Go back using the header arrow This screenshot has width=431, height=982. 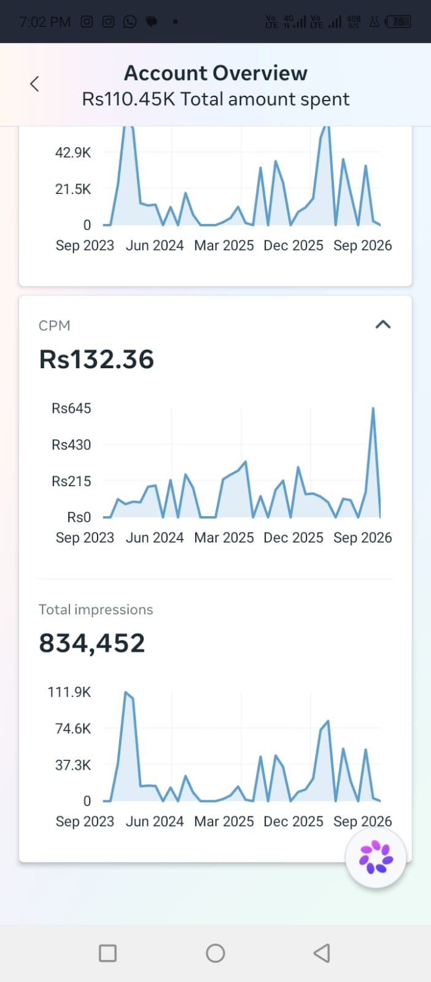[34, 84]
